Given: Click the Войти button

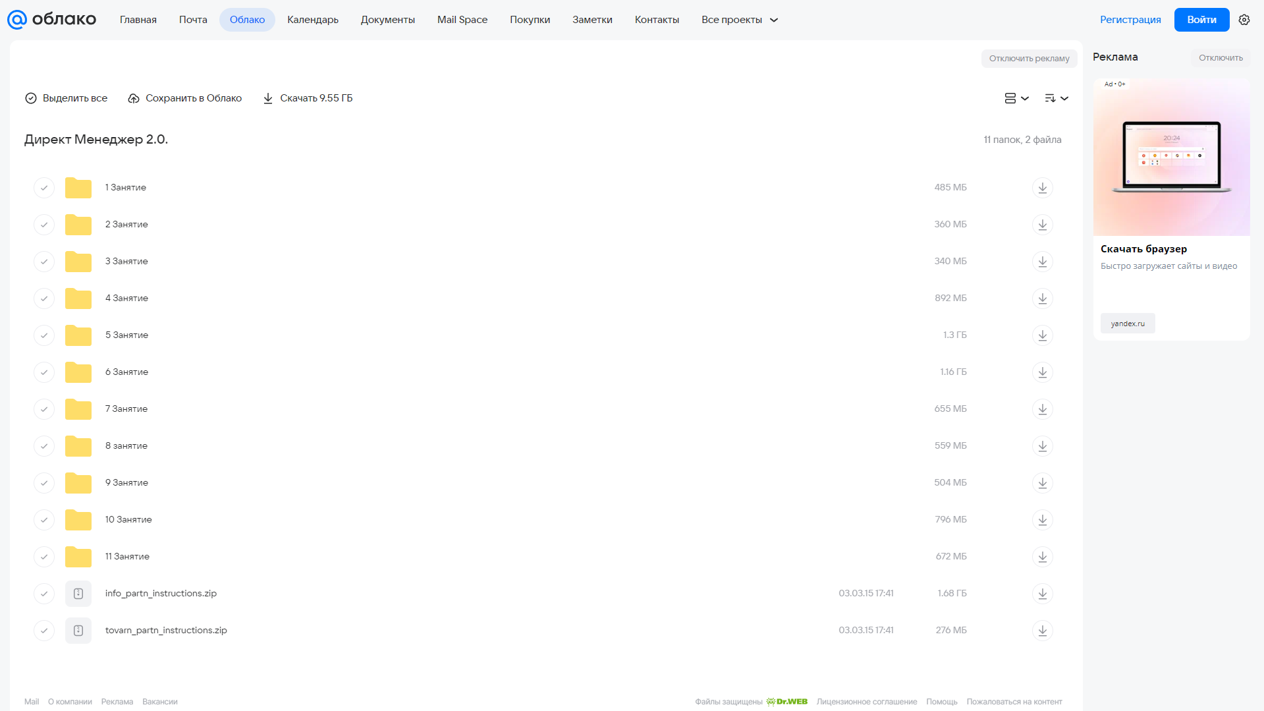Looking at the screenshot, I should 1201,20.
